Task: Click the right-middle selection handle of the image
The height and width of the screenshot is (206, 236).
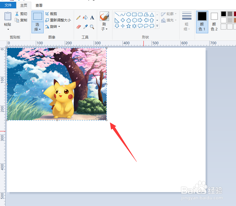Action: coord(107,84)
